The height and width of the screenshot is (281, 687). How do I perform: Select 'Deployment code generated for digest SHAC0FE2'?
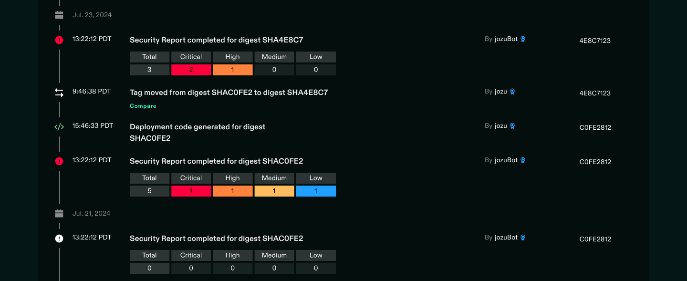198,133
